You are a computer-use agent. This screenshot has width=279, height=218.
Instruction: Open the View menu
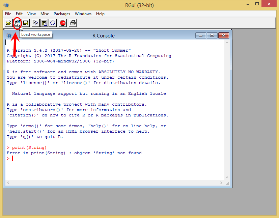(x=31, y=14)
